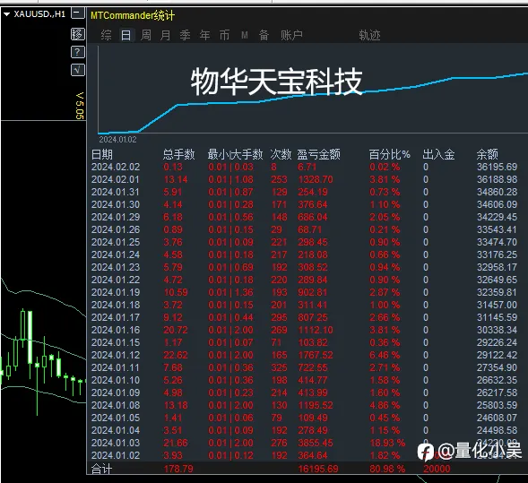Viewport: 528px width, 483px height.
Task: Expand the XAUUSD.,H1 chart dropdown arrow
Action: point(6,14)
